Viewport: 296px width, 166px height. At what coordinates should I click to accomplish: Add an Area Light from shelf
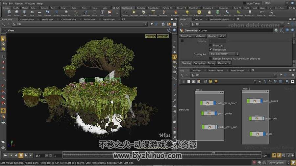pos(153,13)
